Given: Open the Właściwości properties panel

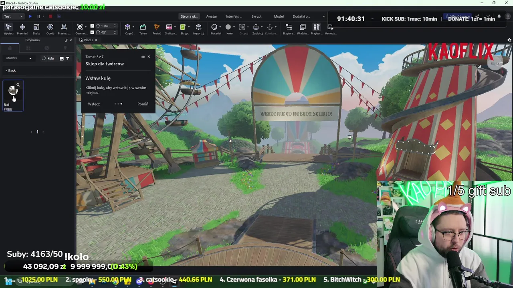Looking at the screenshot, I should pos(303,29).
